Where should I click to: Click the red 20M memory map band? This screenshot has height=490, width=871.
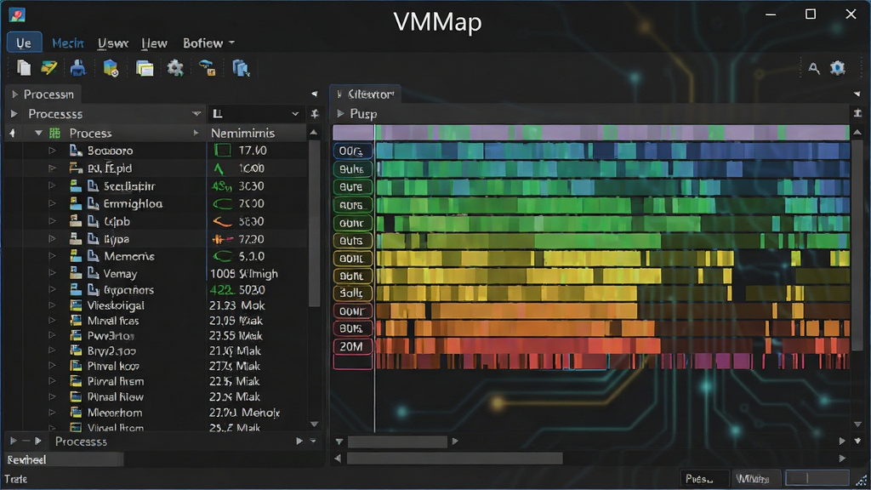pyautogui.click(x=612, y=347)
